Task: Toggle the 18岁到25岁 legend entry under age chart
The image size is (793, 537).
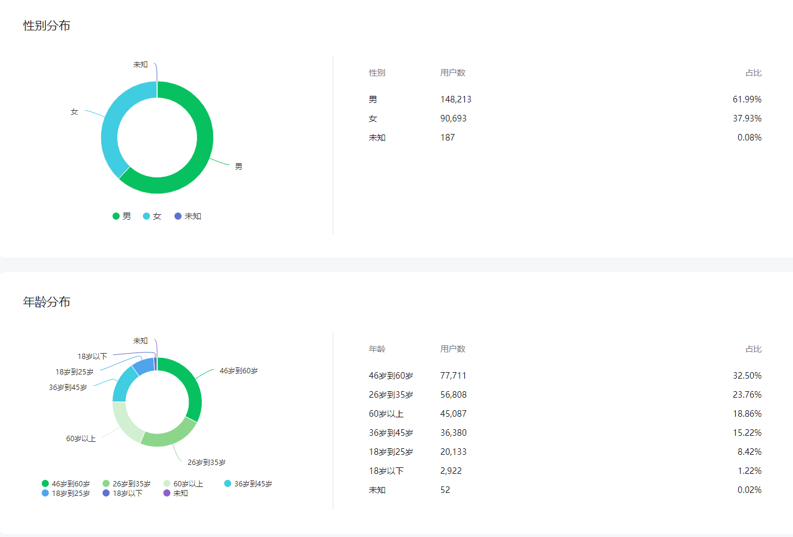Action: (66, 494)
